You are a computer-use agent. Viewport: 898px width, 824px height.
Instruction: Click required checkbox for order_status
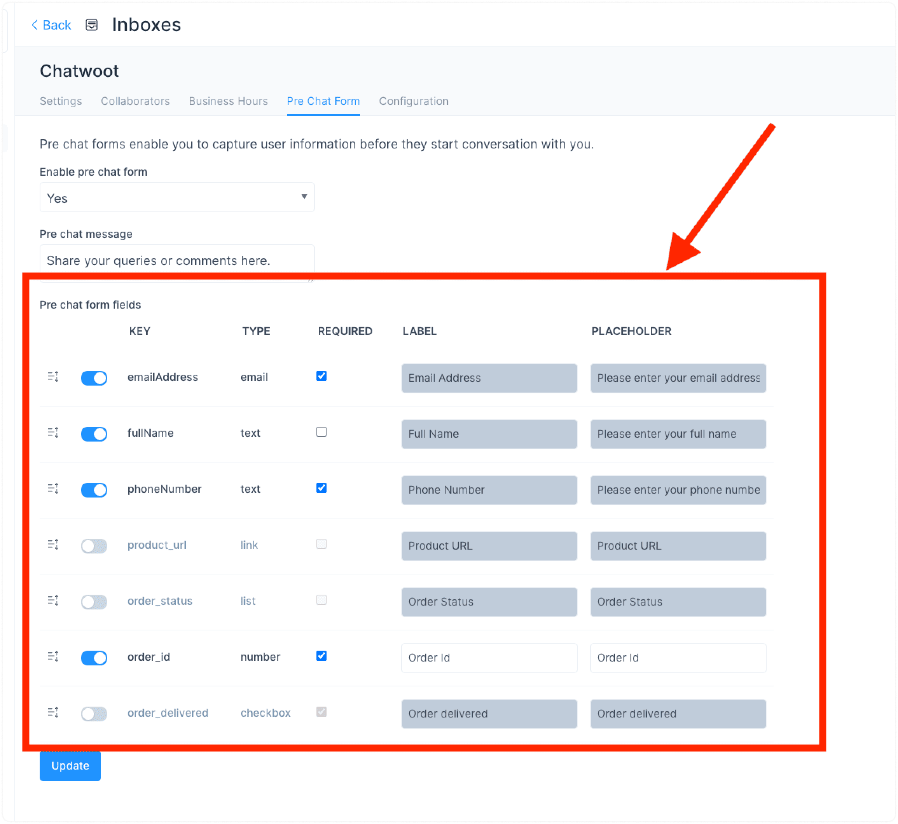point(321,600)
